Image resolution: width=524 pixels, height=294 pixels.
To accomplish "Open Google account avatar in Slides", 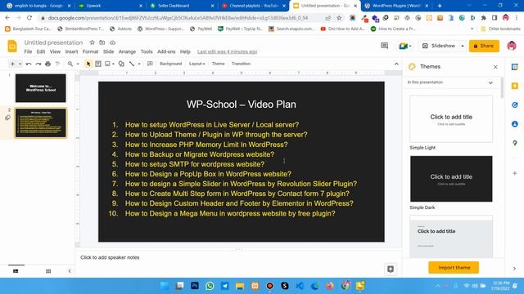I will coord(512,46).
